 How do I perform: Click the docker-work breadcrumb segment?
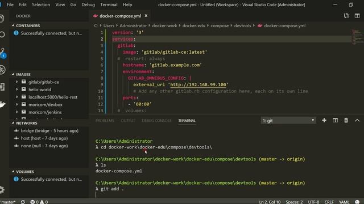tap(164, 25)
